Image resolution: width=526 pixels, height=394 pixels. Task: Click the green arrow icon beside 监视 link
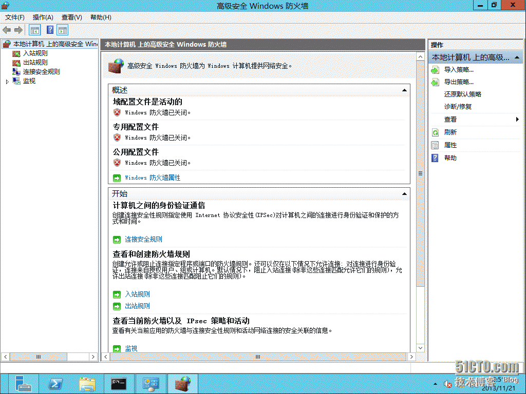pyautogui.click(x=117, y=349)
